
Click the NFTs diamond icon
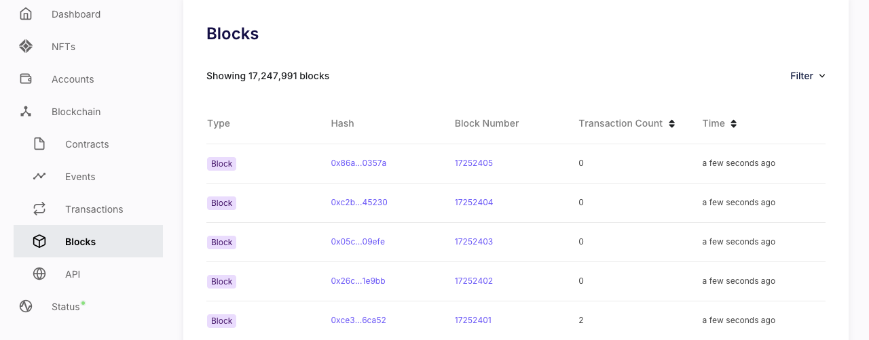click(26, 46)
